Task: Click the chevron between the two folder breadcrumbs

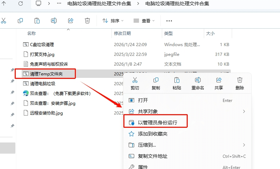Action: 138,3
